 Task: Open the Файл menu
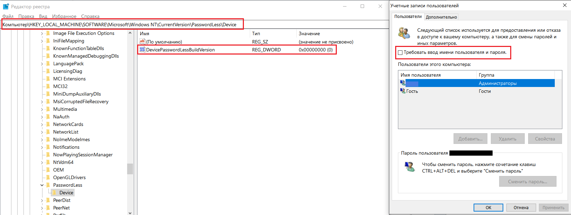pos(8,16)
